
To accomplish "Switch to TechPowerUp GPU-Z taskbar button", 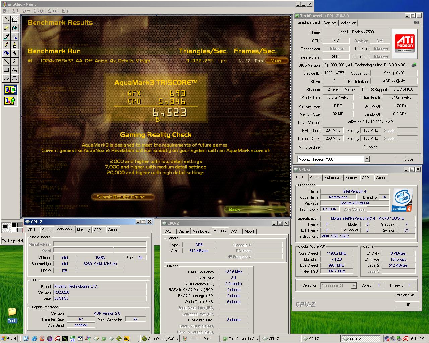I will tap(240, 339).
